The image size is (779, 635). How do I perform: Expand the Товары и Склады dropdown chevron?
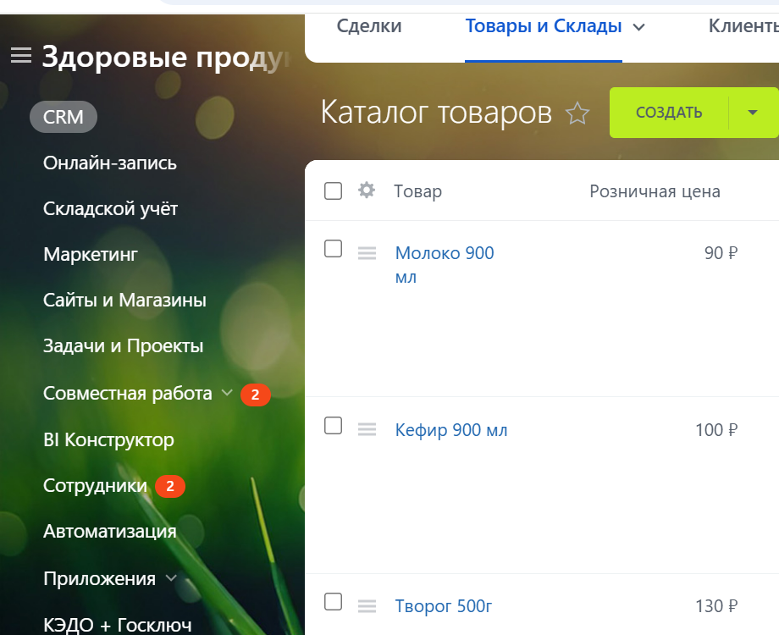coord(640,26)
